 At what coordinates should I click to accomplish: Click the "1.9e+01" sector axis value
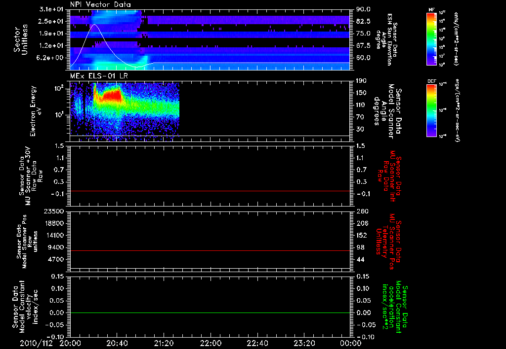(x=51, y=34)
